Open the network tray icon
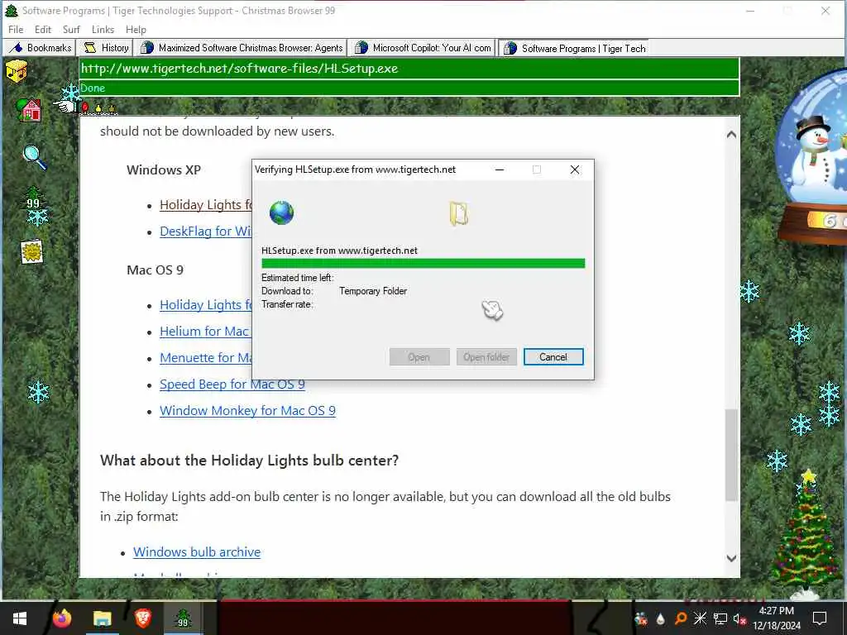This screenshot has width=847, height=635. pyautogui.click(x=720, y=618)
